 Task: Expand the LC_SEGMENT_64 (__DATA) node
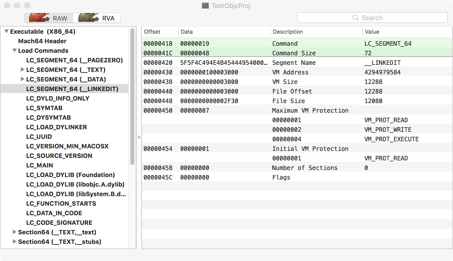pos(23,79)
